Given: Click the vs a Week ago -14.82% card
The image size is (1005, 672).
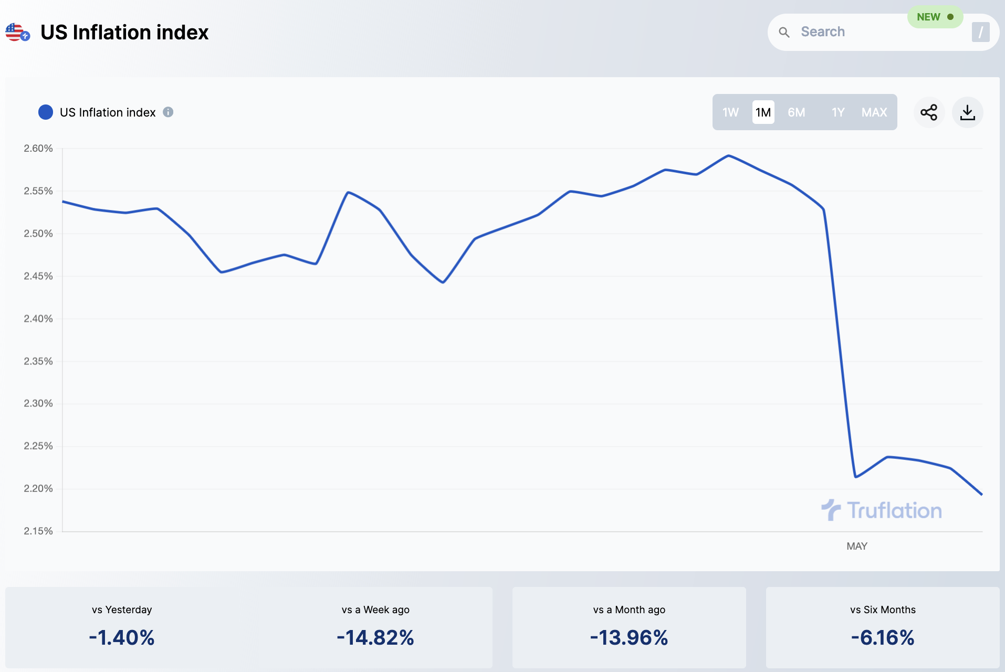Looking at the screenshot, I should (x=375, y=627).
